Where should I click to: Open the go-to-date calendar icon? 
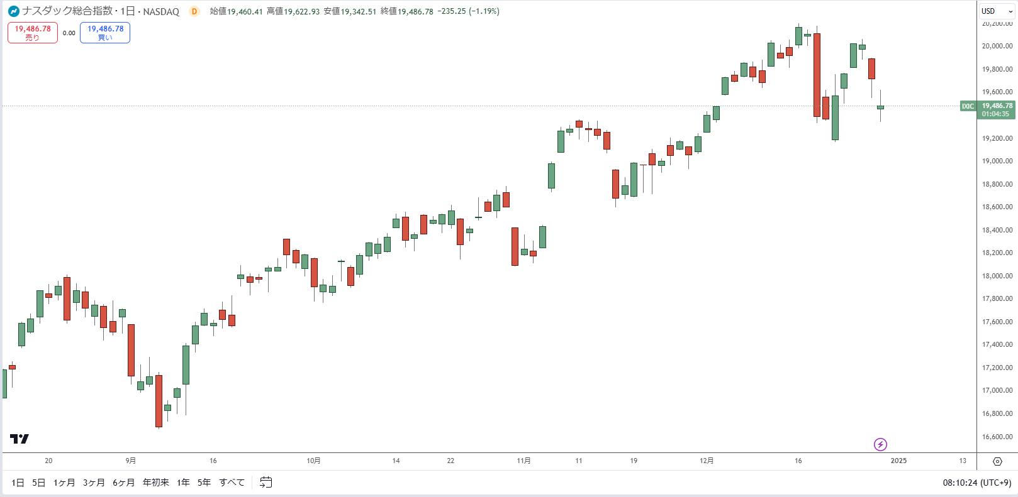(x=266, y=483)
